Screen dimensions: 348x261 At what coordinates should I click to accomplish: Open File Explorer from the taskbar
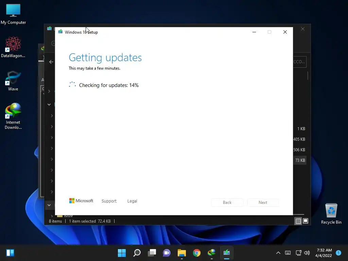(181, 253)
